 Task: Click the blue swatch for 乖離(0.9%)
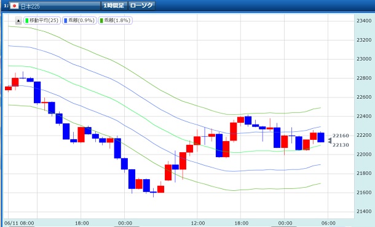coord(66,21)
